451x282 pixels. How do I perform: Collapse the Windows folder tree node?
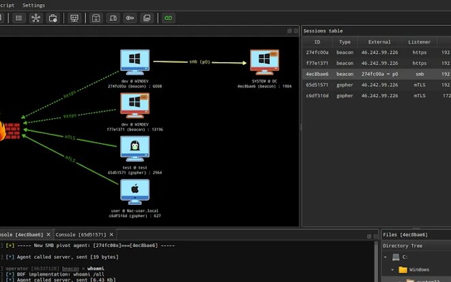tap(392, 270)
